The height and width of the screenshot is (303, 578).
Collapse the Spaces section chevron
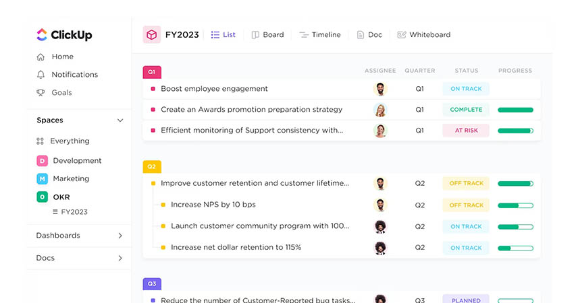[120, 121]
